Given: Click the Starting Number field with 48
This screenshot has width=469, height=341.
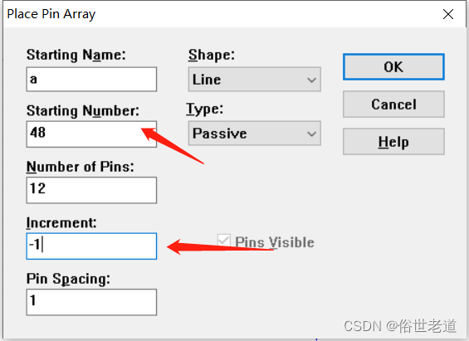Looking at the screenshot, I should 91,134.
